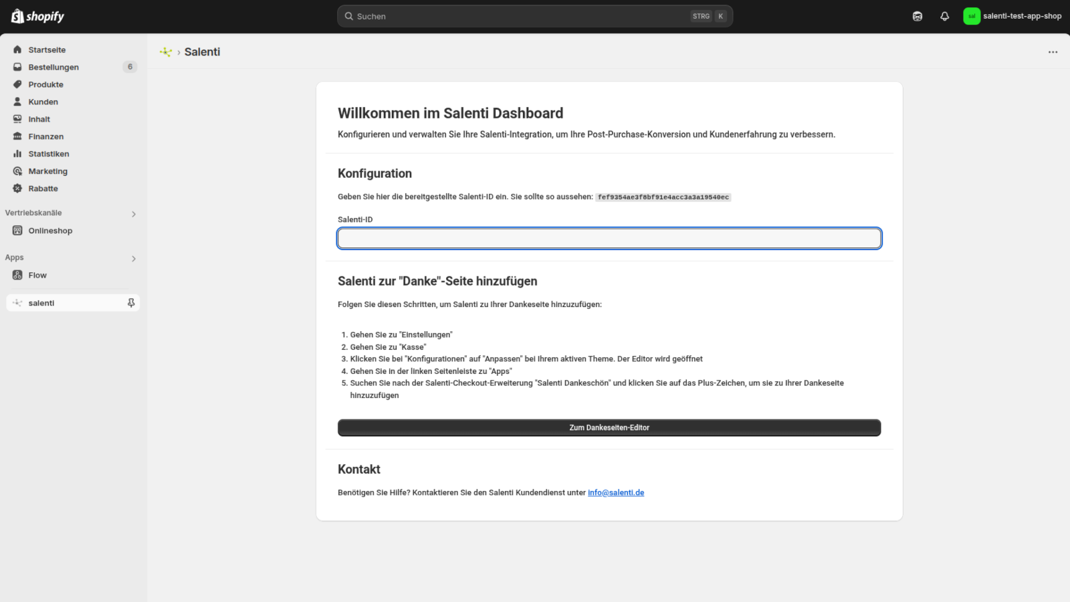The width and height of the screenshot is (1070, 602).
Task: Click the STRG keyboard shortcut badge
Action: click(701, 16)
